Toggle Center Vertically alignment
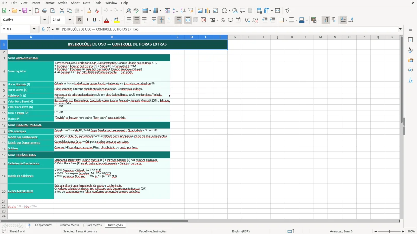 [x=161, y=20]
